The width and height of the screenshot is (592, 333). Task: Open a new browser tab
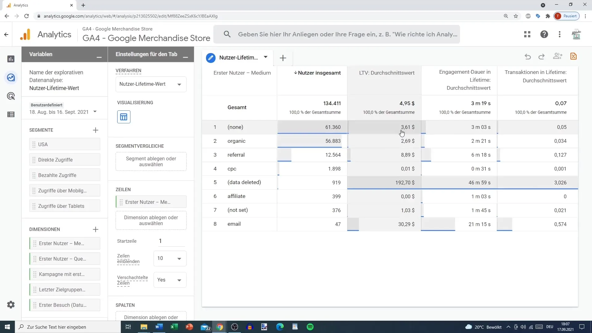[83, 5]
